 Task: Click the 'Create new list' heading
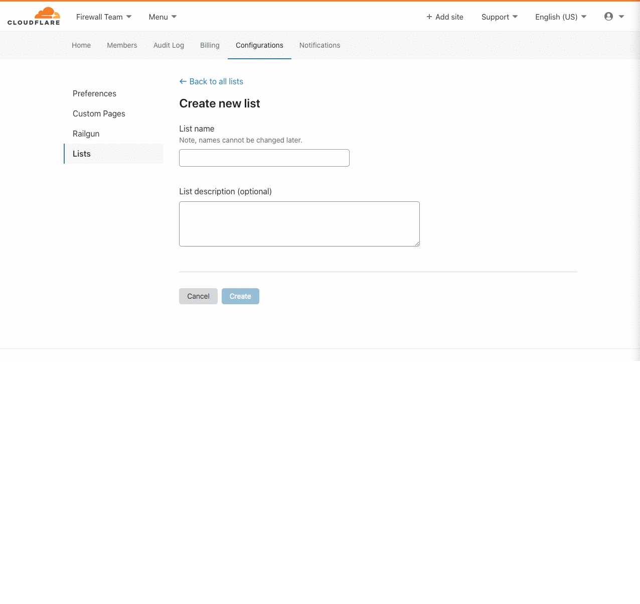click(x=220, y=103)
